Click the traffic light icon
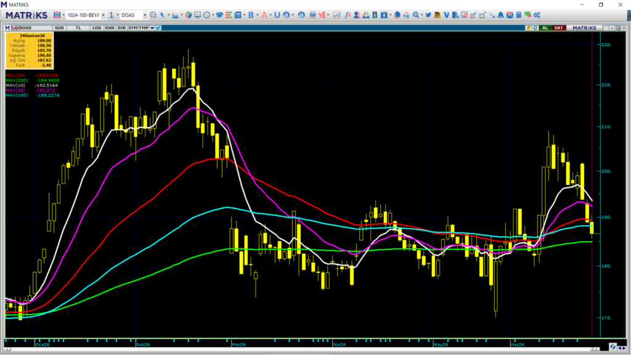This screenshot has height=355, width=631. coord(375,15)
